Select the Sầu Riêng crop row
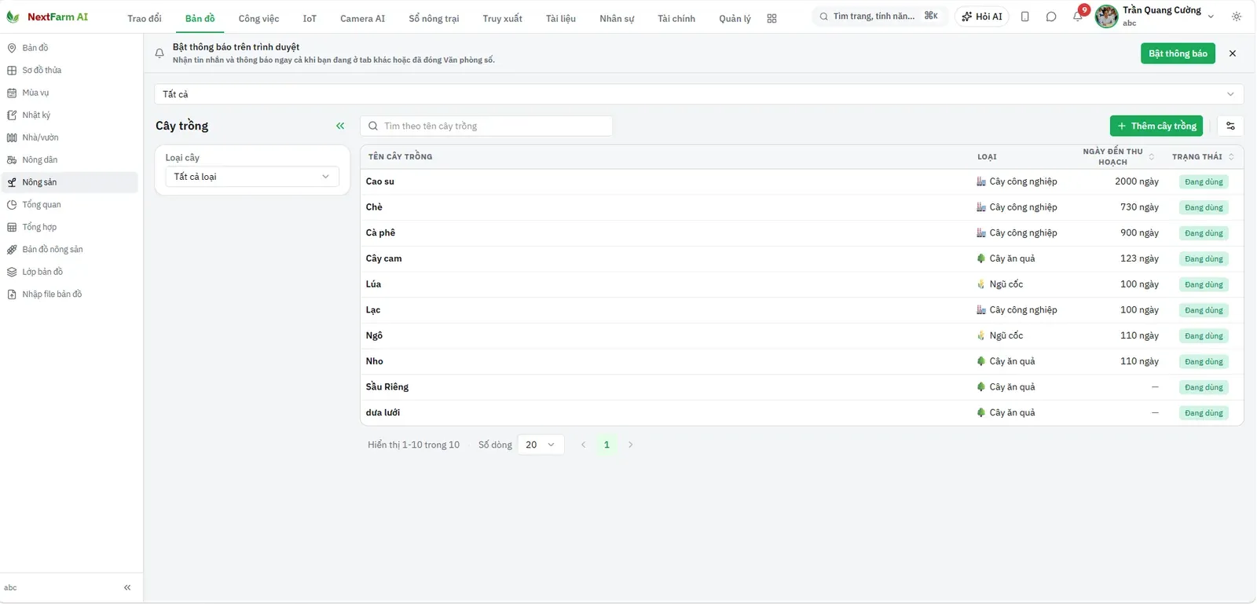The width and height of the screenshot is (1257, 604). point(801,387)
